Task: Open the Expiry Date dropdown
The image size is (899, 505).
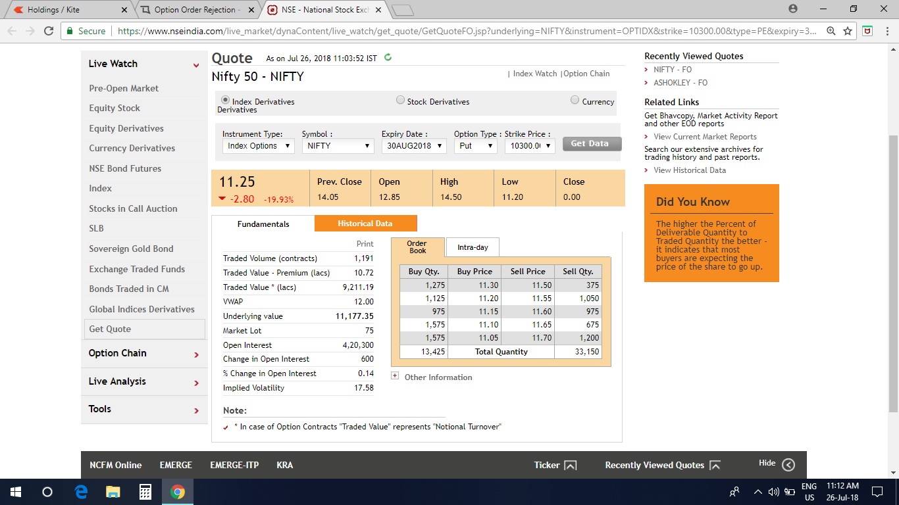Action: [414, 146]
